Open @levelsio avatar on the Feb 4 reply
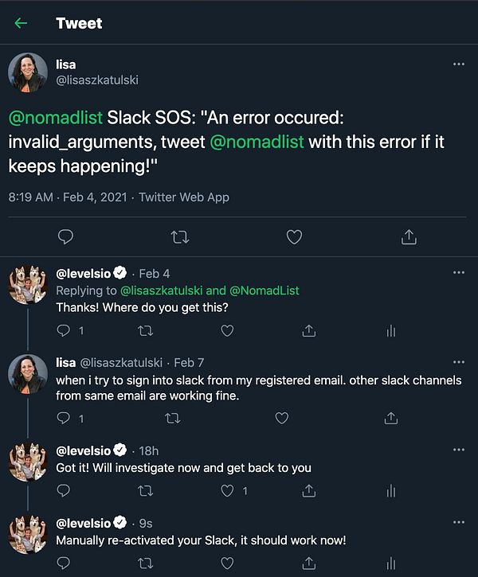Viewport: 478px width, 577px height. tap(28, 287)
